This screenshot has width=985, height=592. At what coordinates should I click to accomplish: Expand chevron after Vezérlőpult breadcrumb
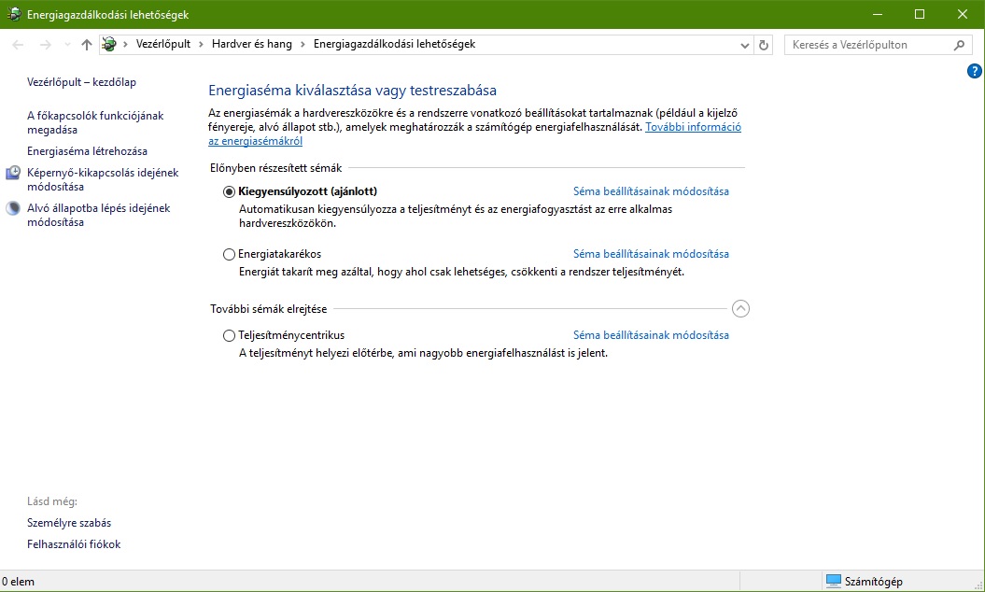(201, 44)
